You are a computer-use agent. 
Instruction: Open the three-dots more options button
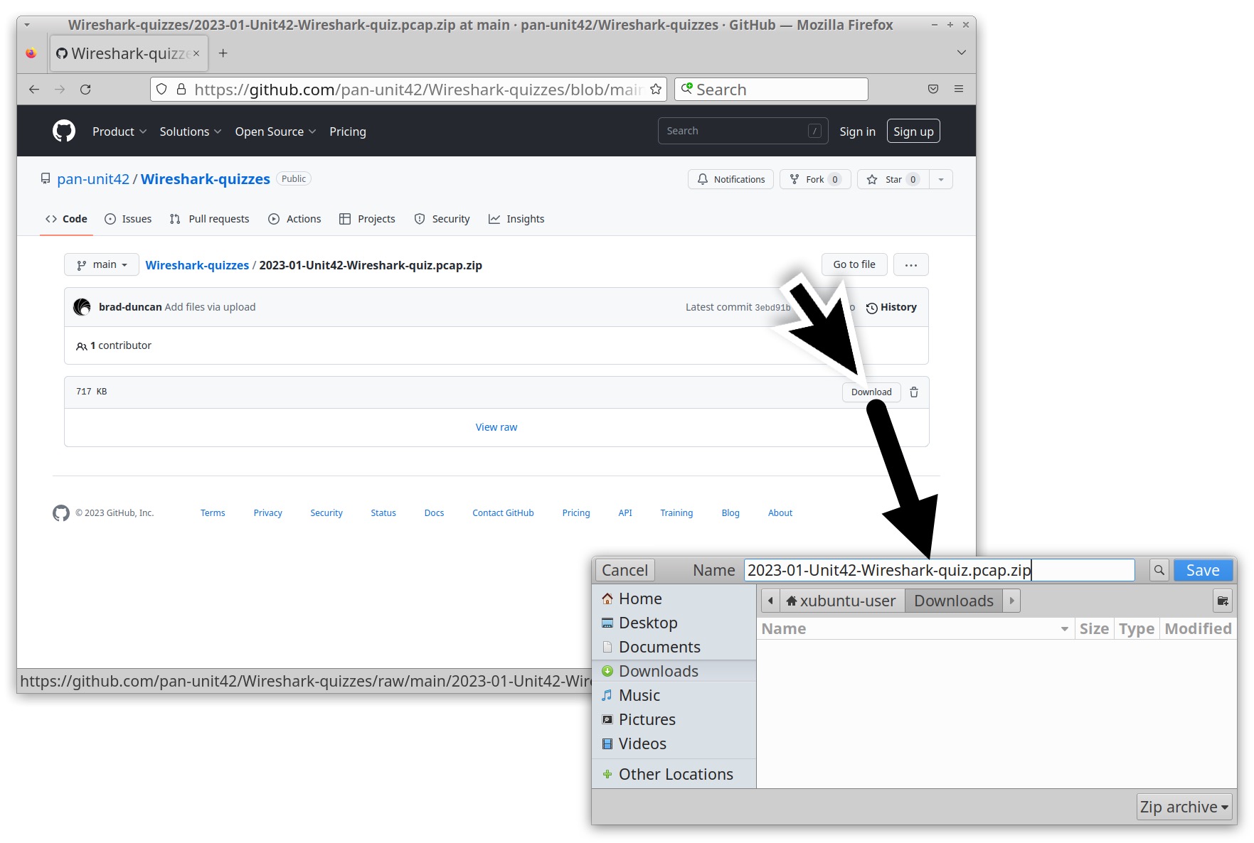point(911,265)
